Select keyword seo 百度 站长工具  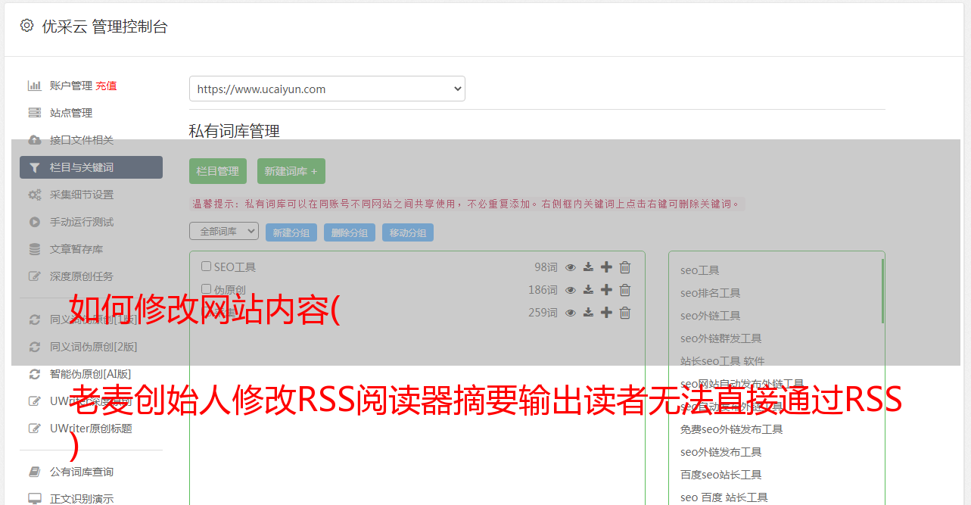point(724,497)
